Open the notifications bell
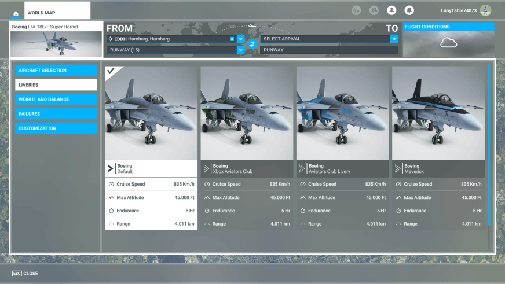This screenshot has height=284, width=505. click(x=409, y=10)
